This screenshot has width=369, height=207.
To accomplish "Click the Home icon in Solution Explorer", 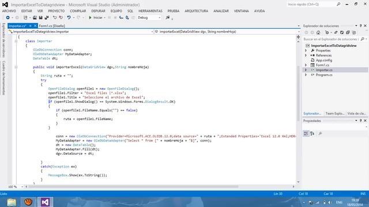I will 318,33.
